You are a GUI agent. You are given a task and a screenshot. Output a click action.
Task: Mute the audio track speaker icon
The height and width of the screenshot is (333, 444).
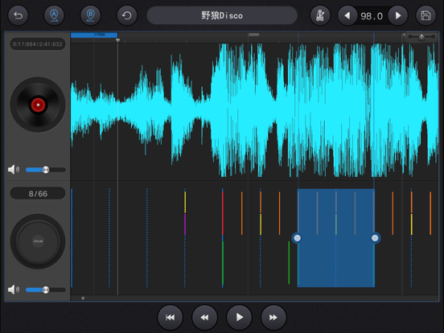[x=14, y=170]
